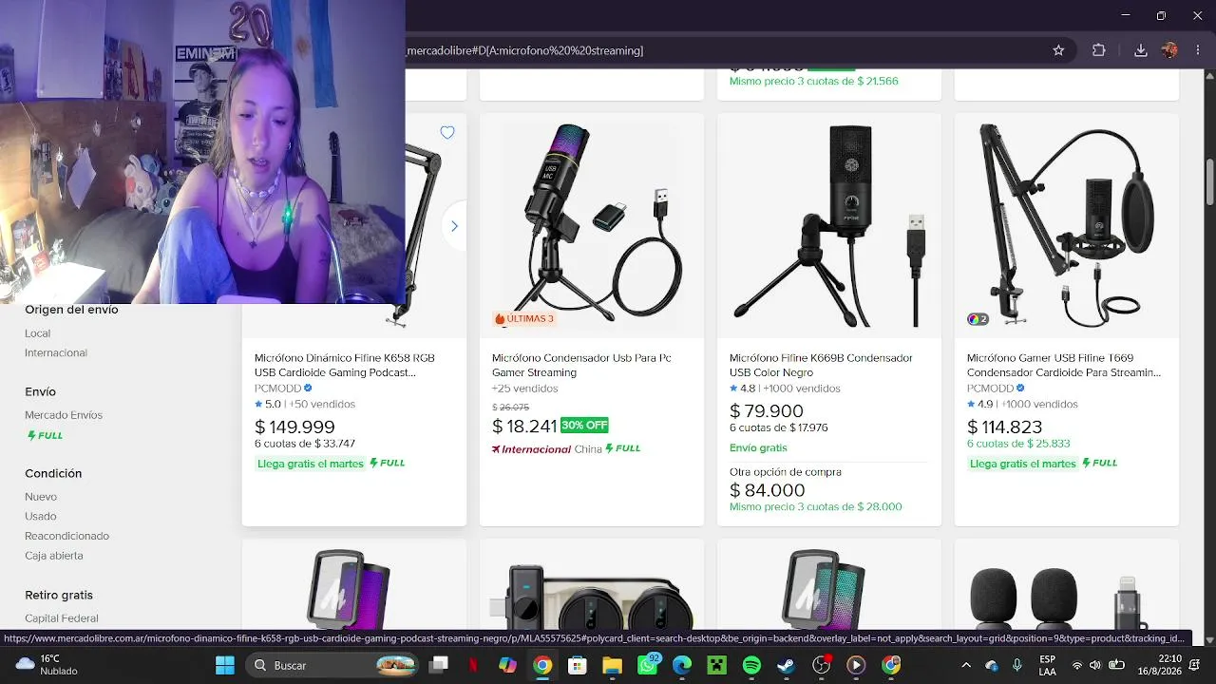Filter free pickup by Capital Federal
Image resolution: width=1216 pixels, height=684 pixels.
coord(62,618)
